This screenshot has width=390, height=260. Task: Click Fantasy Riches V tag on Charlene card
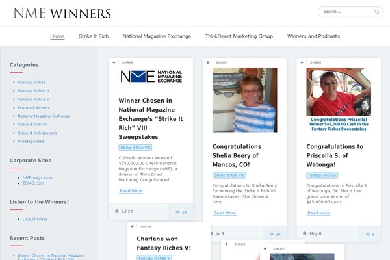[154, 258]
